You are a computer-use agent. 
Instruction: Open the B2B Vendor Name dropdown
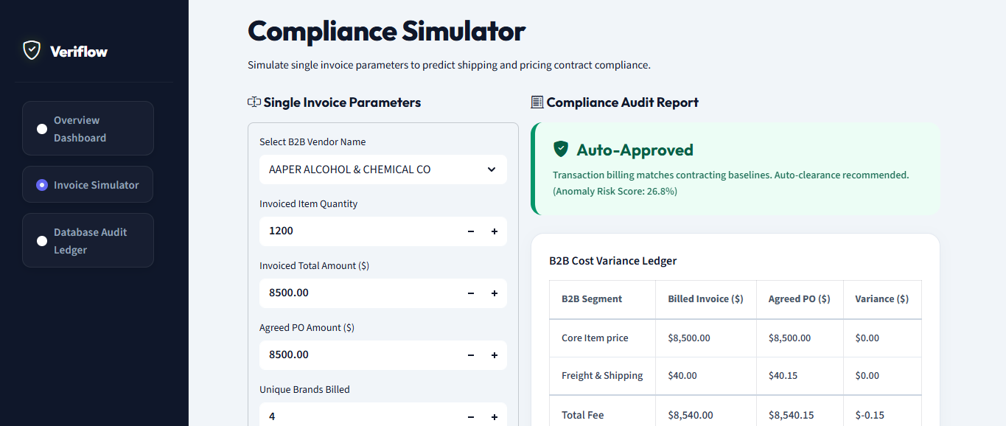383,170
